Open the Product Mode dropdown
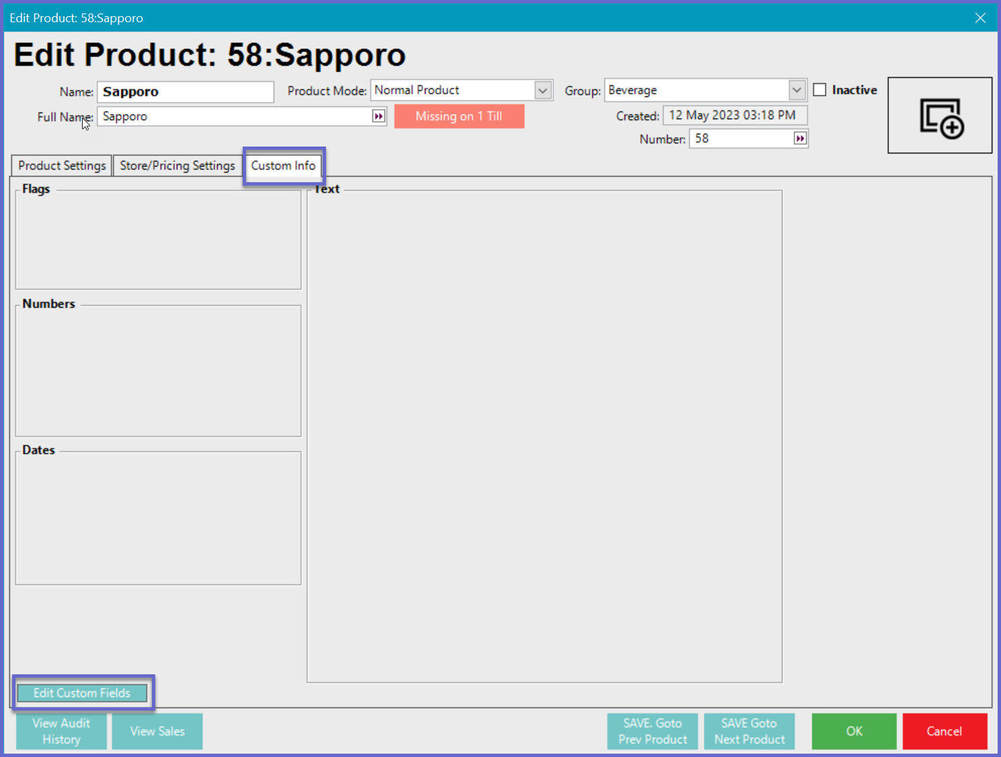This screenshot has width=1001, height=757. (x=543, y=90)
